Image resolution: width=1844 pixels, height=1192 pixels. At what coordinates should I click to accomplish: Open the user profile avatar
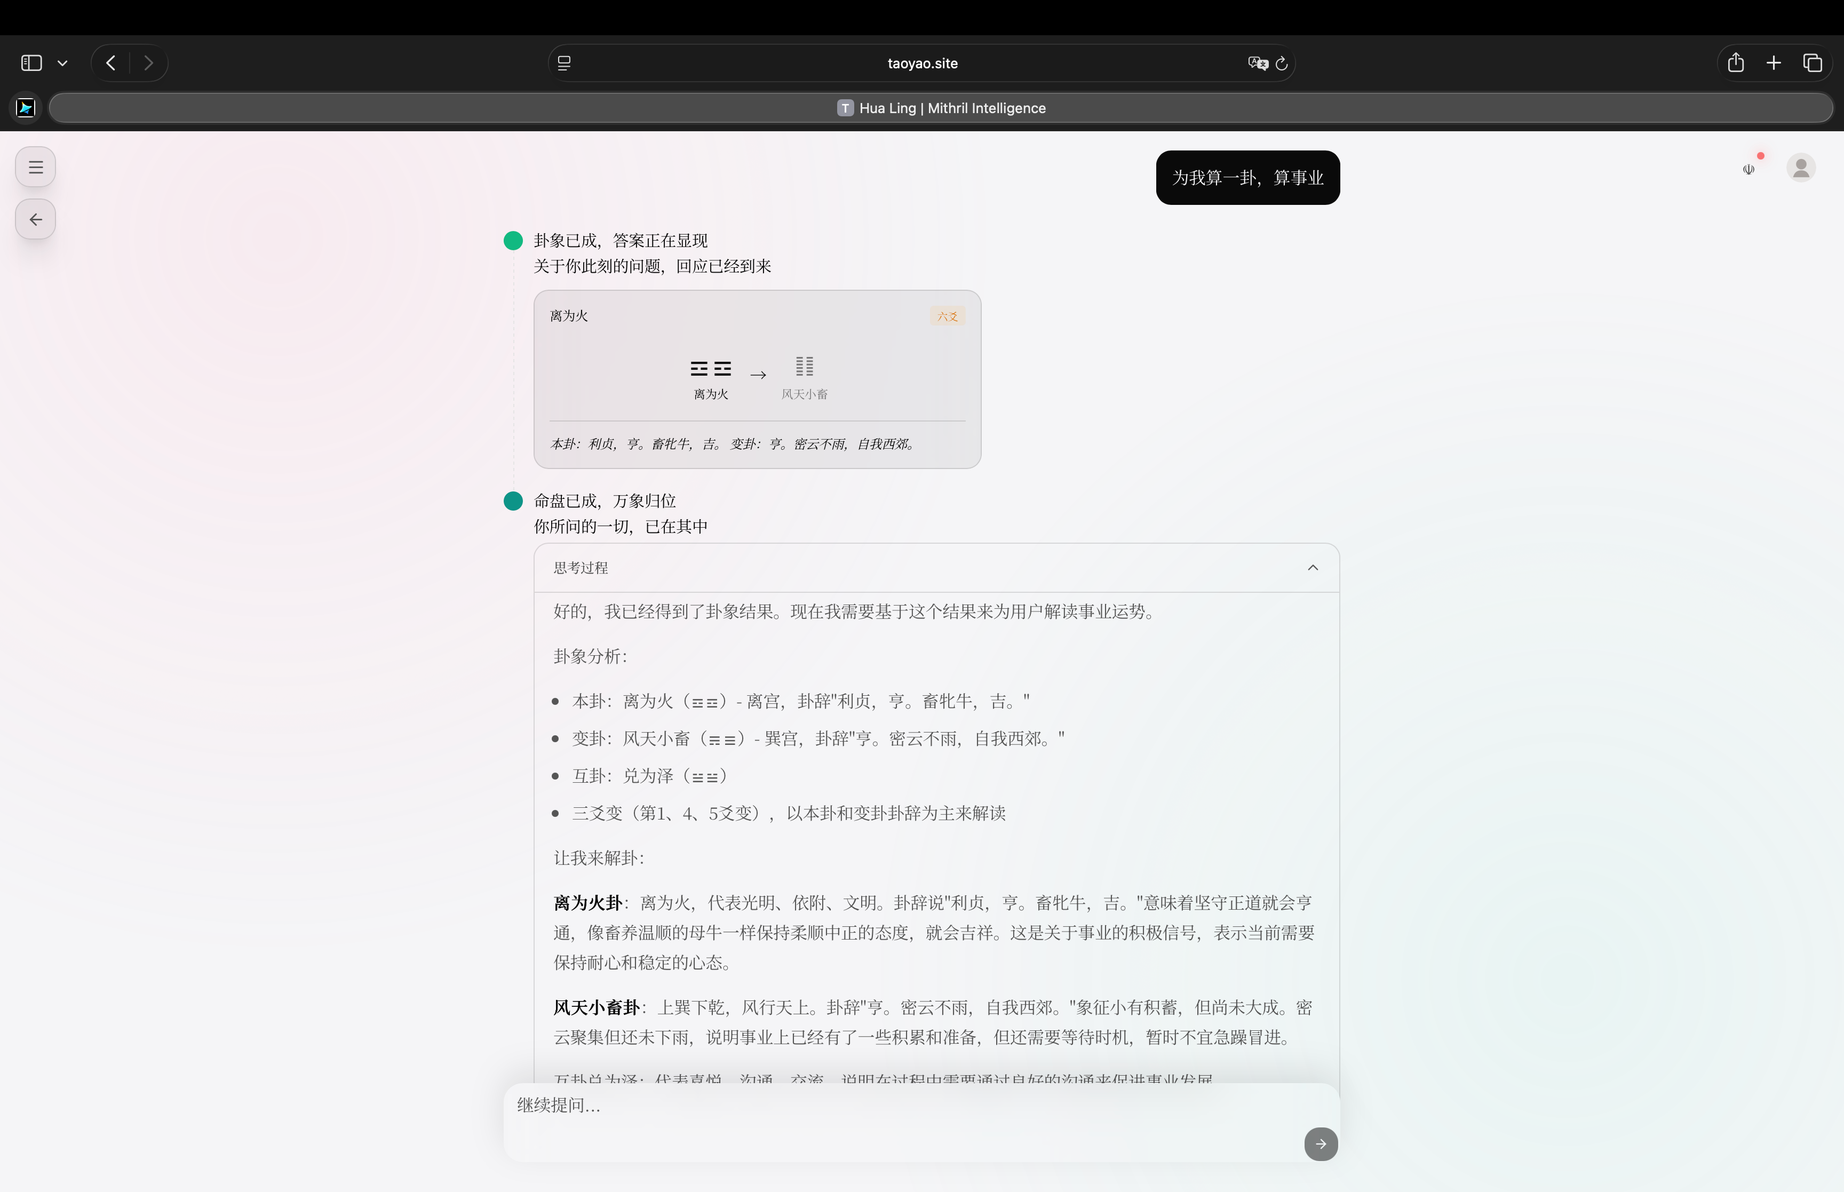[x=1801, y=167]
